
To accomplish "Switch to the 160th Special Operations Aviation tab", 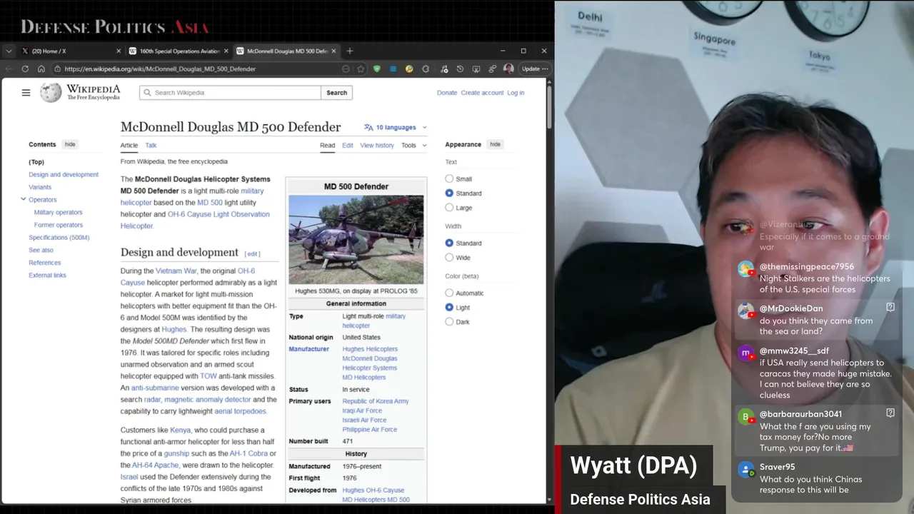I will coord(179,51).
